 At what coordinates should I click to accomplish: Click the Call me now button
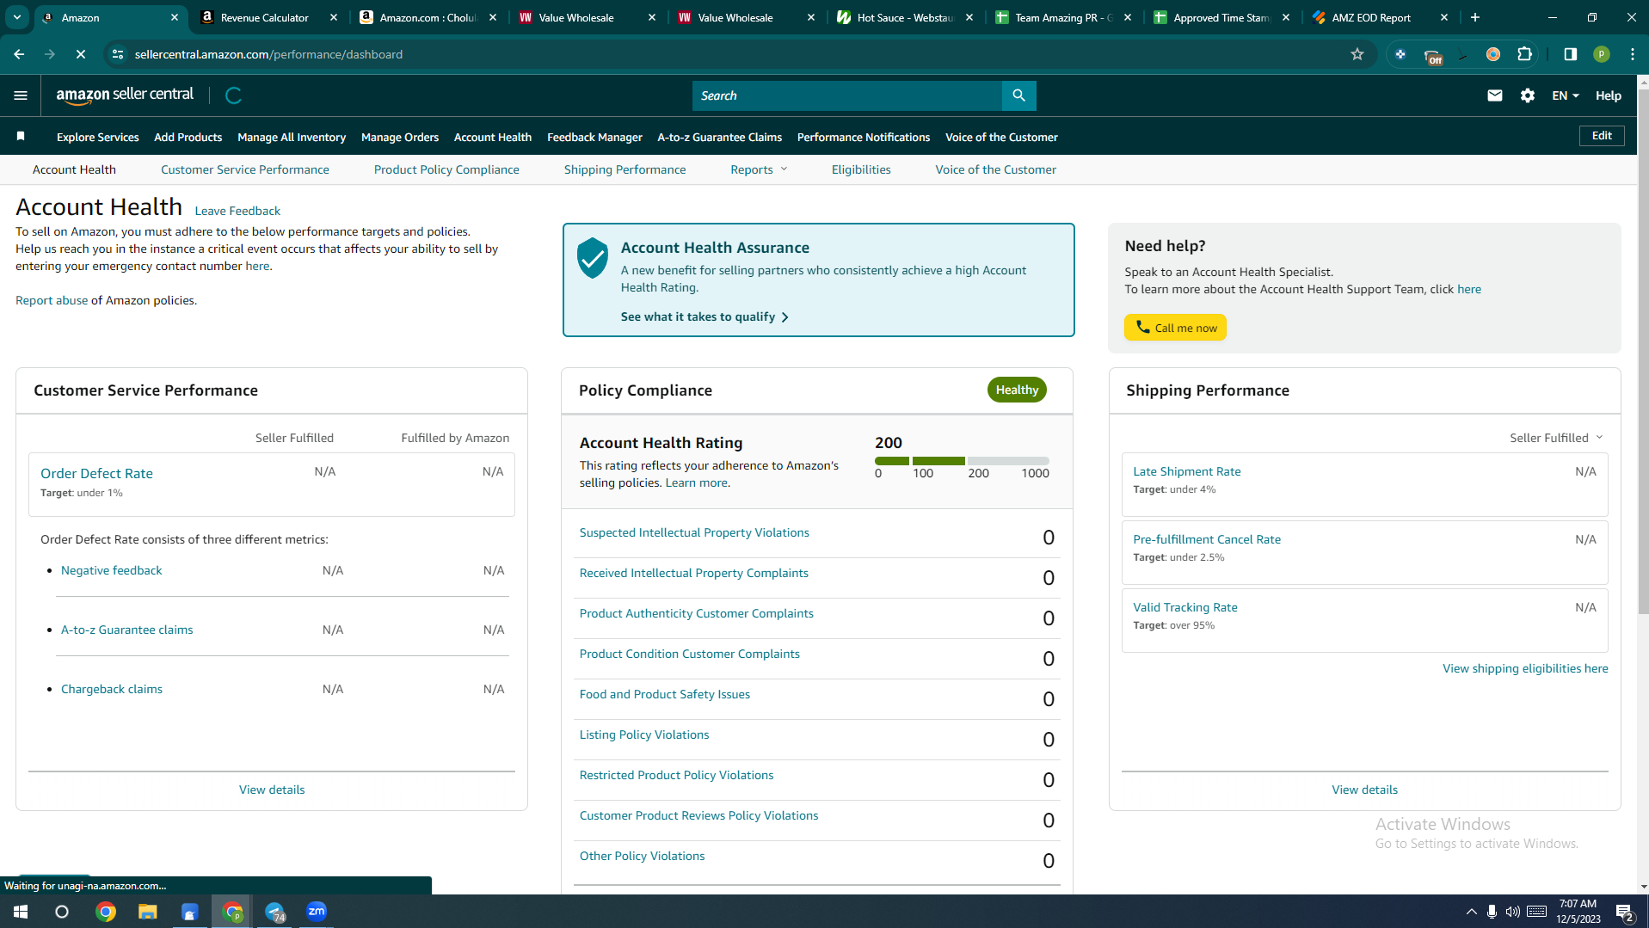(x=1175, y=328)
